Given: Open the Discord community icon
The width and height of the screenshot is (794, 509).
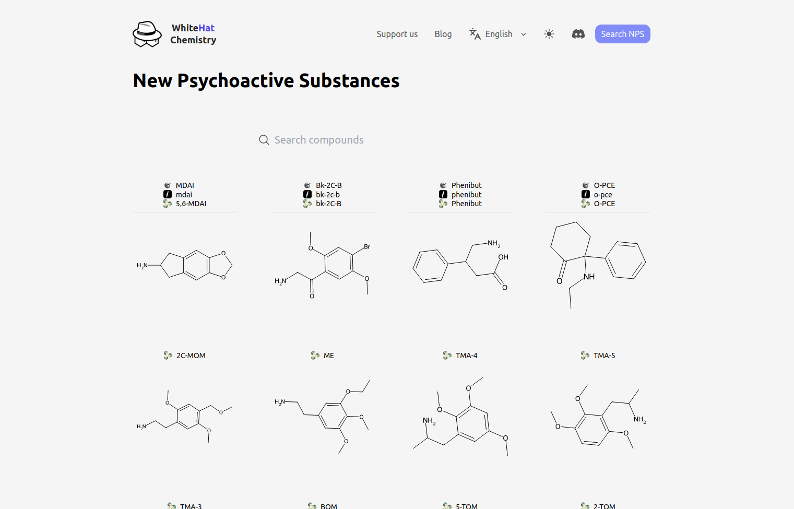Looking at the screenshot, I should pyautogui.click(x=578, y=34).
